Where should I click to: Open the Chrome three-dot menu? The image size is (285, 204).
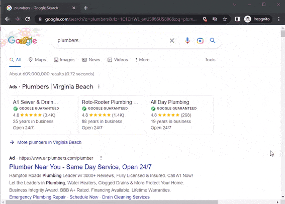coord(279,19)
